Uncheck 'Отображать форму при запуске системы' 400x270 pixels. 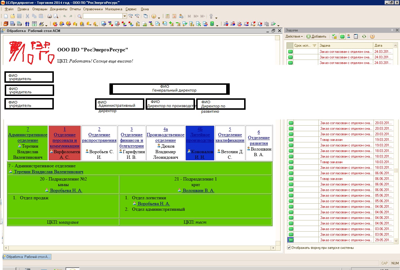pos(289,248)
